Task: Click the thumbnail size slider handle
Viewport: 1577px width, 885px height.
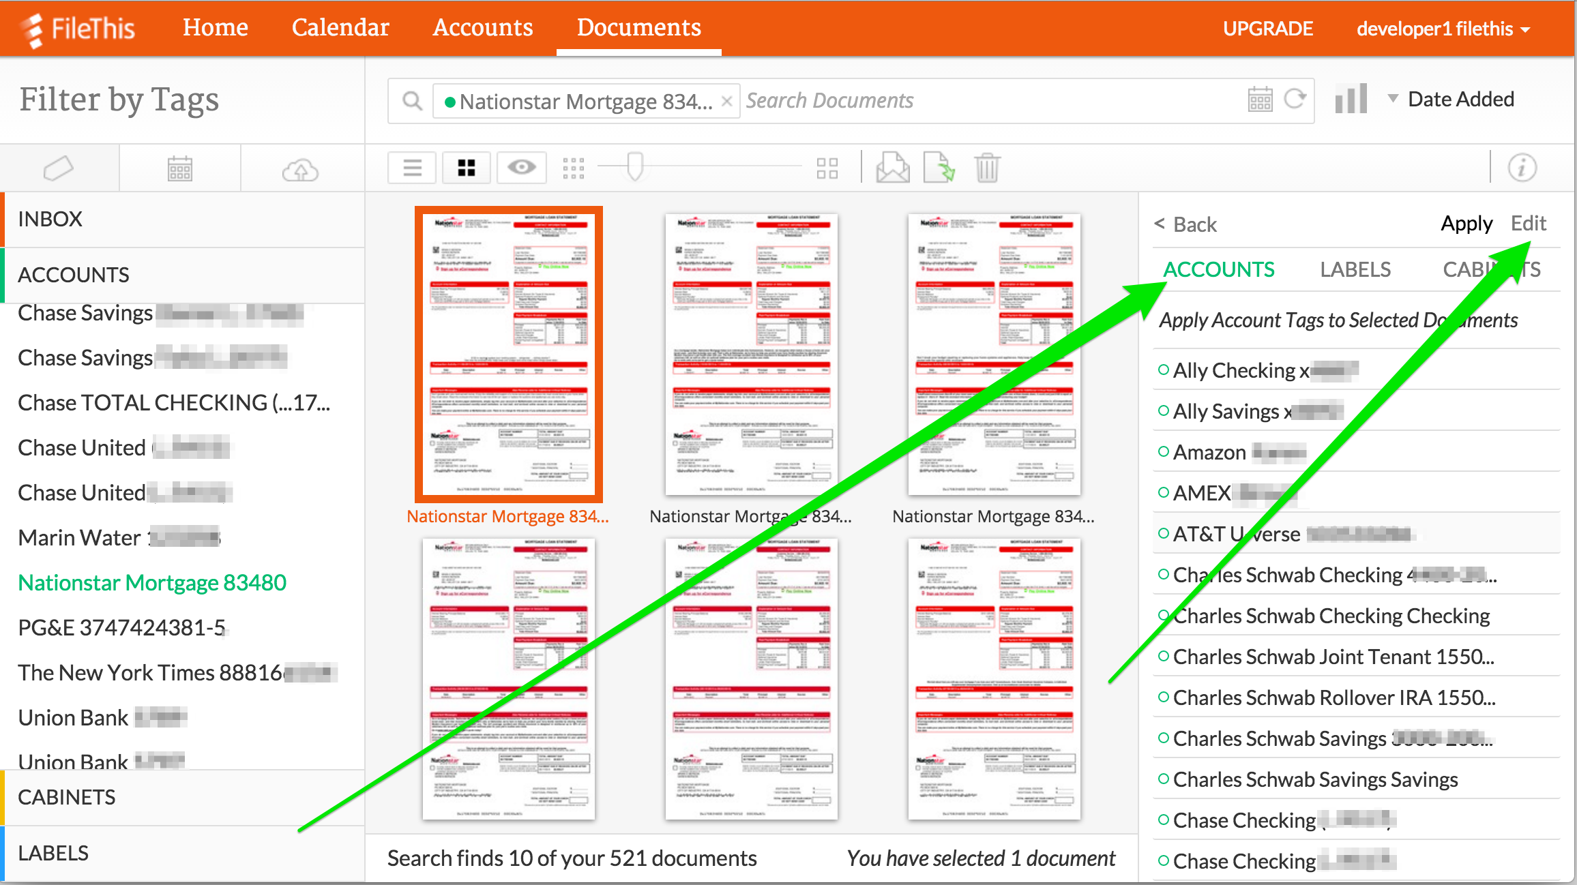Action: click(x=634, y=166)
